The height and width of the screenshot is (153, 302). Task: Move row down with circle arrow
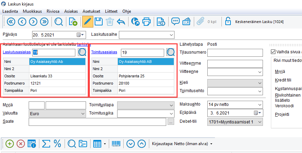[131, 144]
